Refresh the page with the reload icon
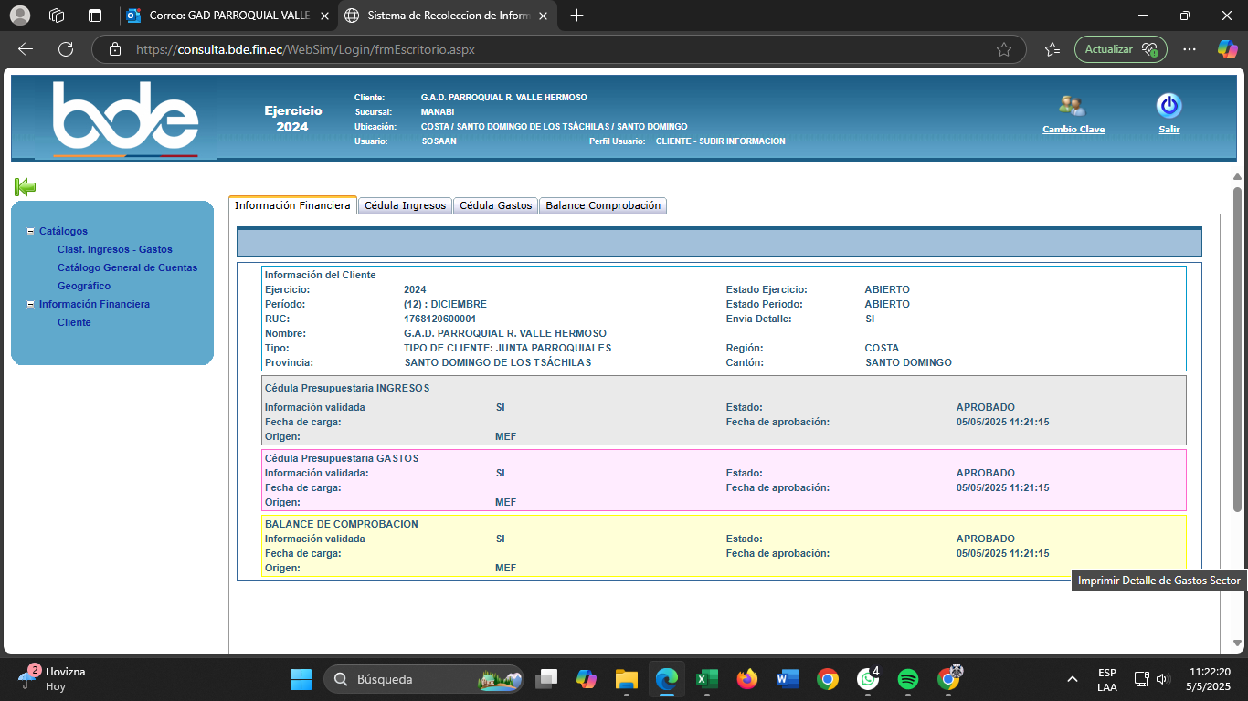The image size is (1248, 701). (x=66, y=49)
